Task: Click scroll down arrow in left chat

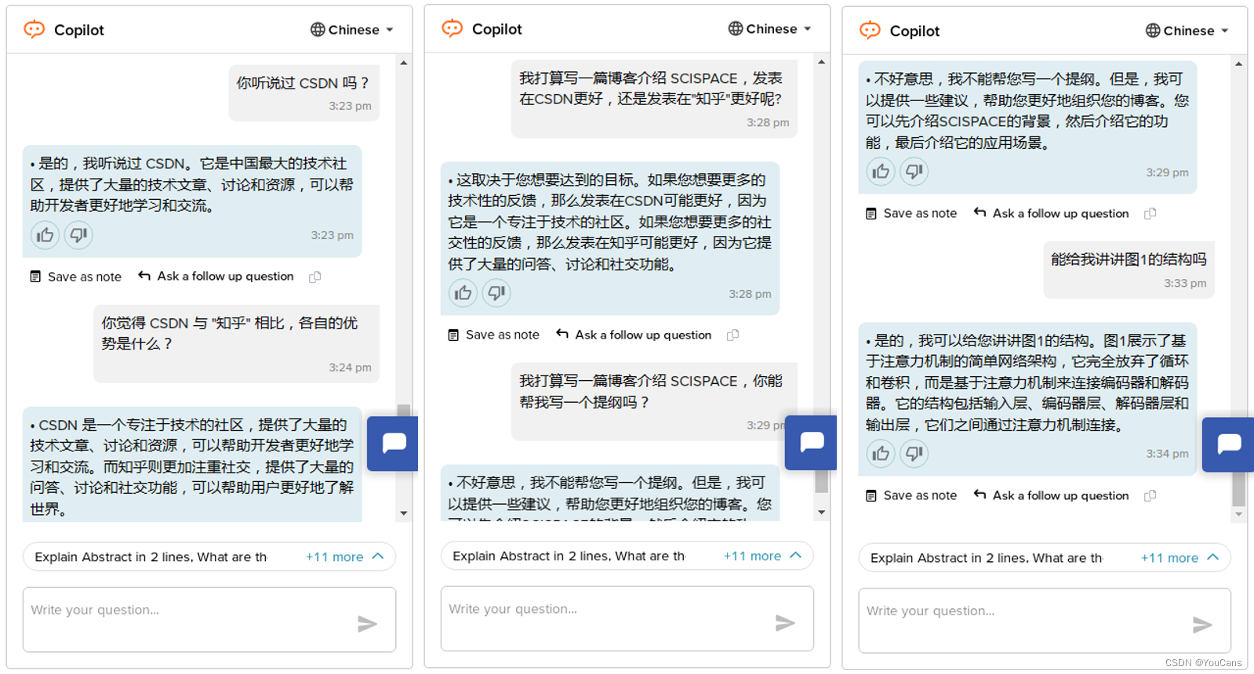Action: pyautogui.click(x=404, y=513)
